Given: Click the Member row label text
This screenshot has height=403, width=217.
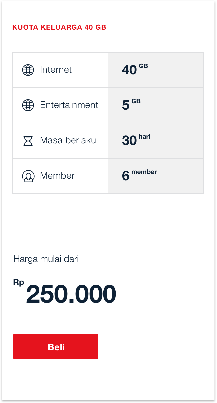Looking at the screenshot, I should point(57,176).
